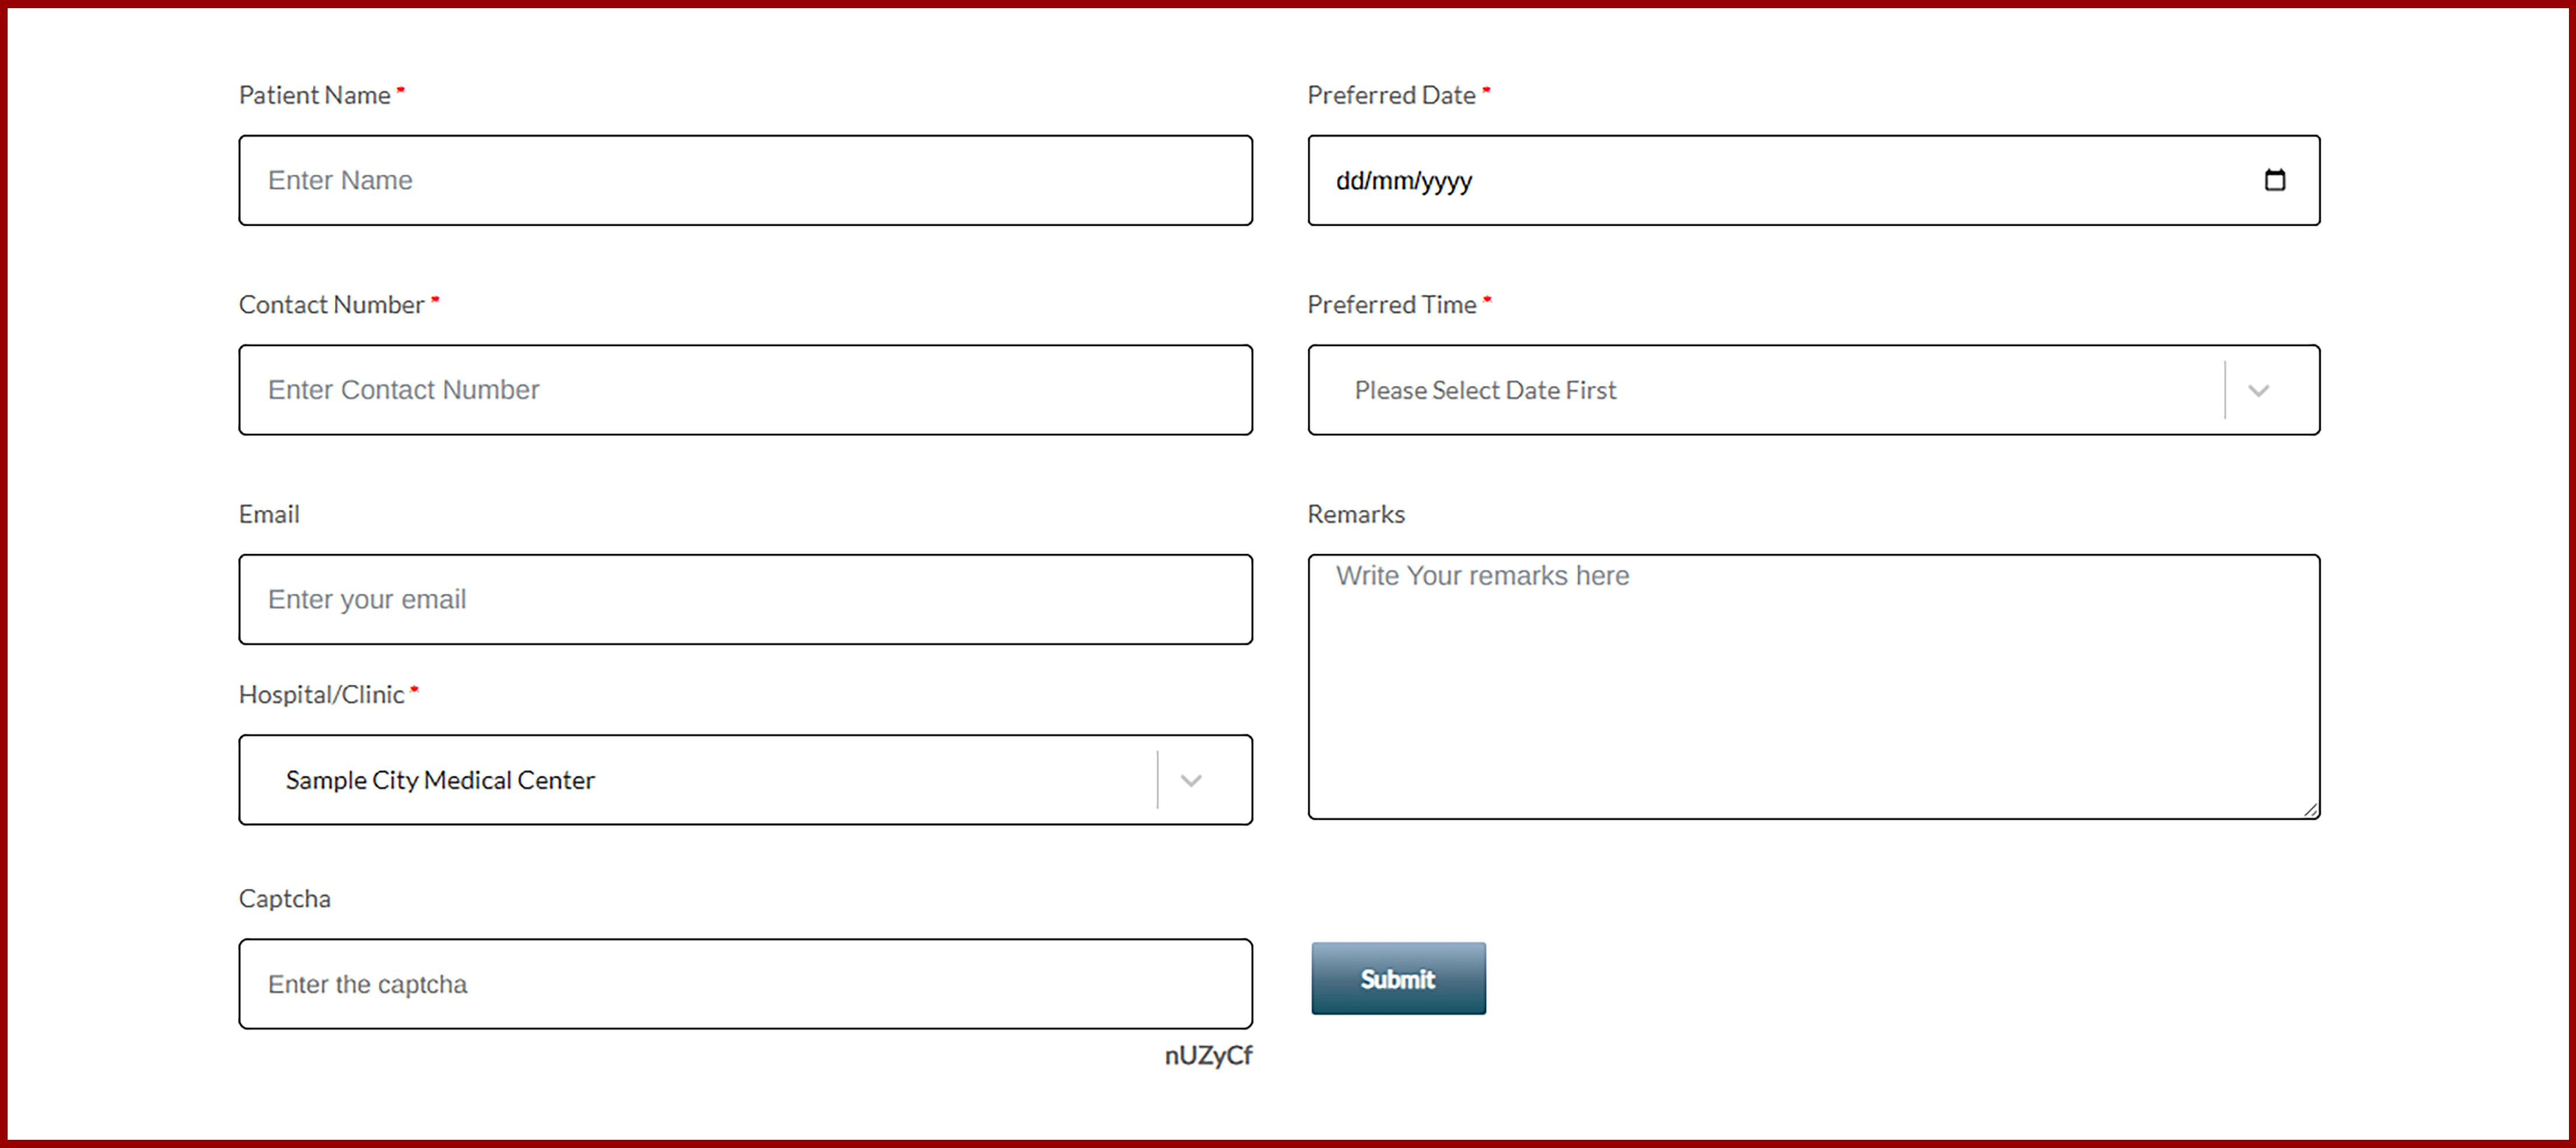2576x1148 pixels.
Task: Click the Enter Contact Number field
Action: 745,390
